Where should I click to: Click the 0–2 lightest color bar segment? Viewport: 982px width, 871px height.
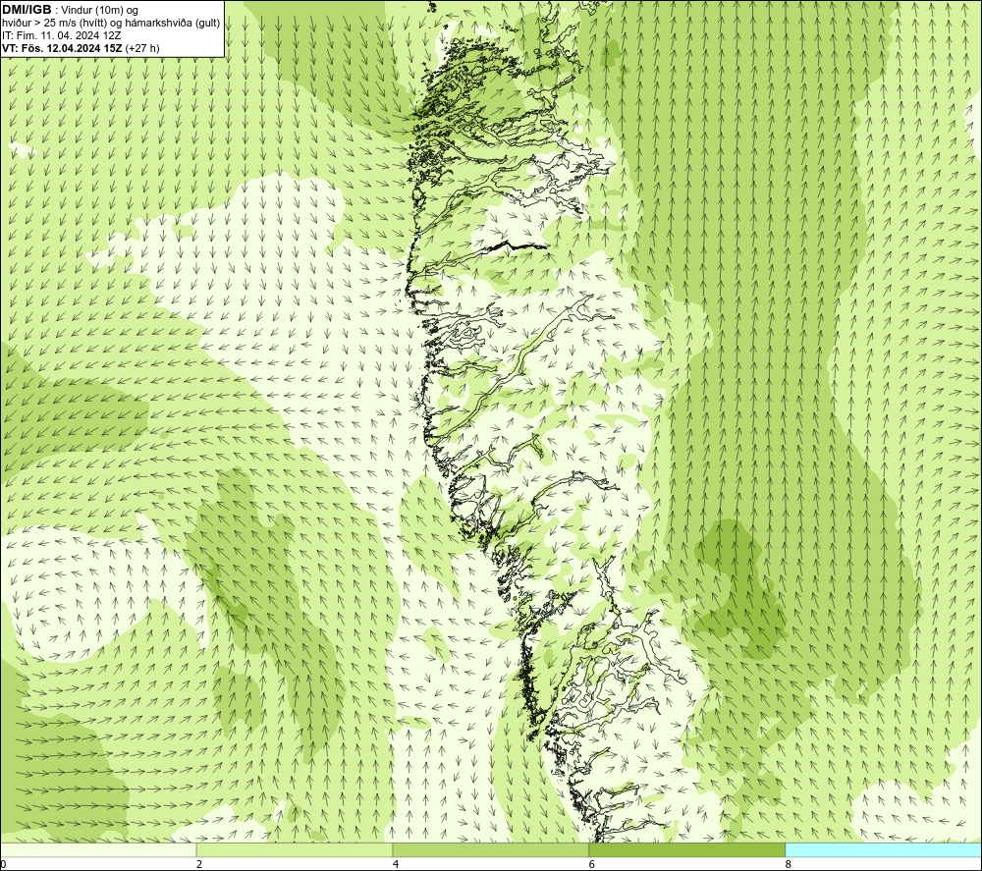tap(98, 849)
